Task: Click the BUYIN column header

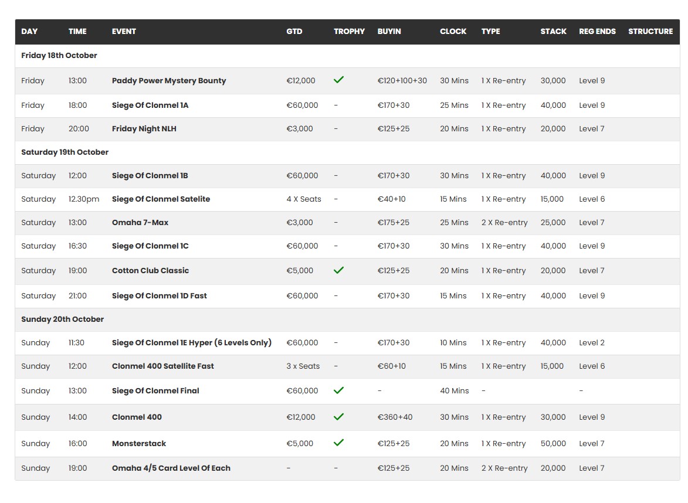Action: tap(389, 32)
